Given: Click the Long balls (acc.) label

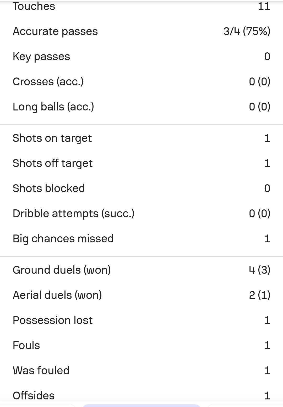Looking at the screenshot, I should click(53, 107).
